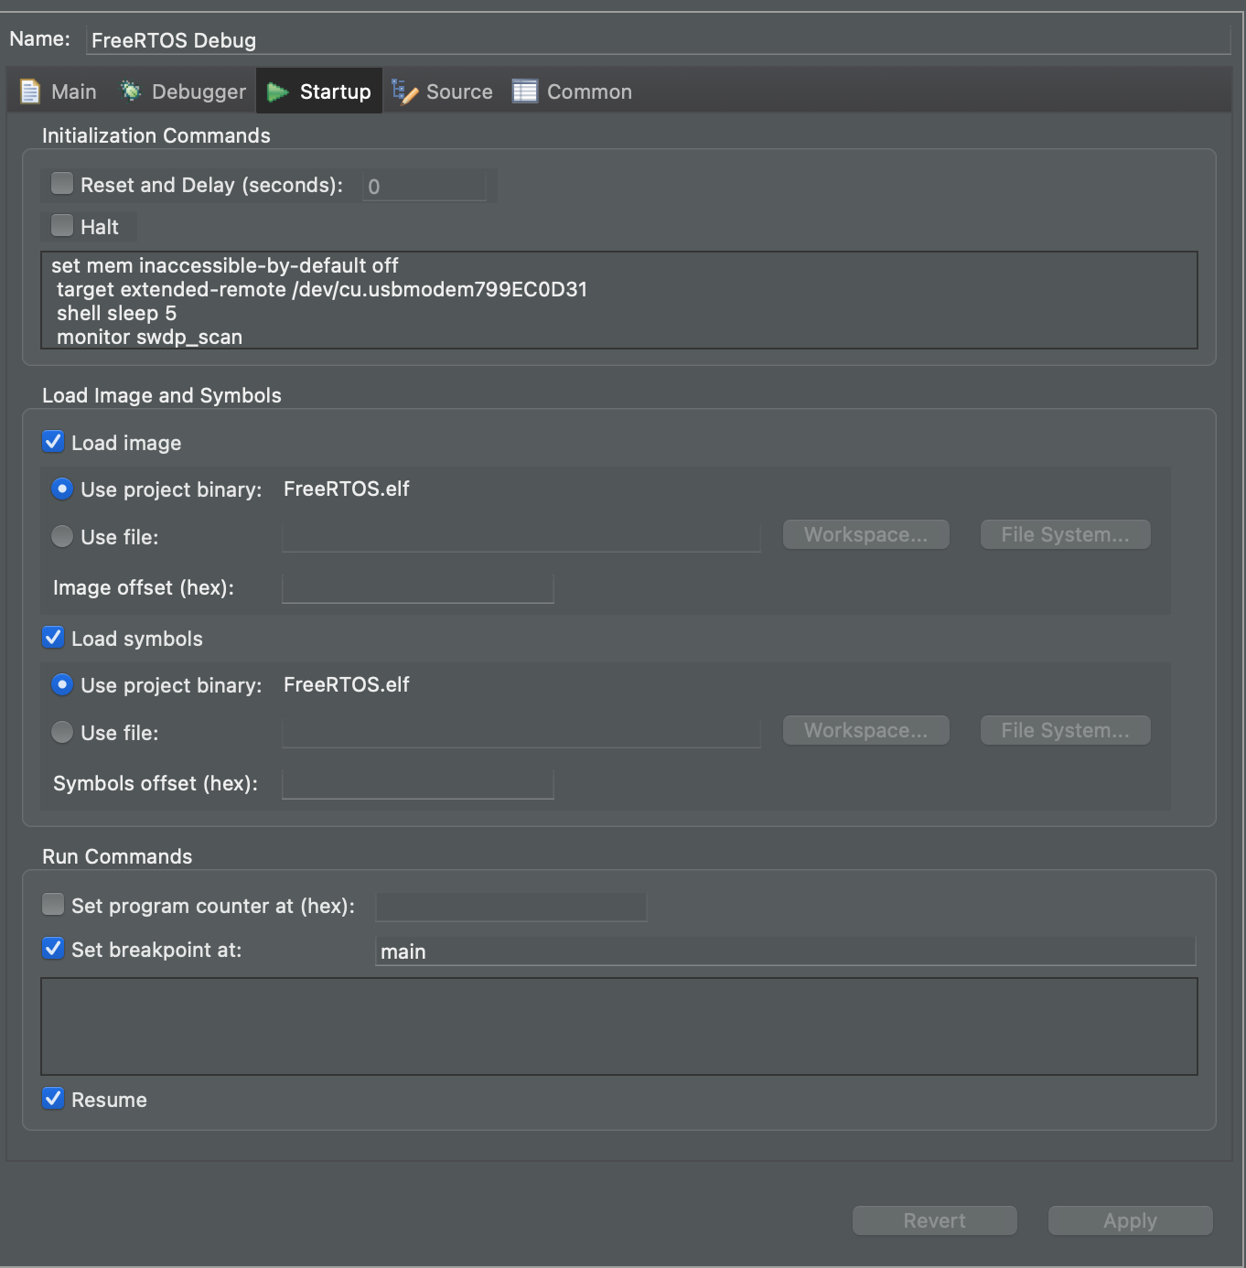Switch to the Debugger tab
The height and width of the screenshot is (1268, 1246).
click(183, 91)
